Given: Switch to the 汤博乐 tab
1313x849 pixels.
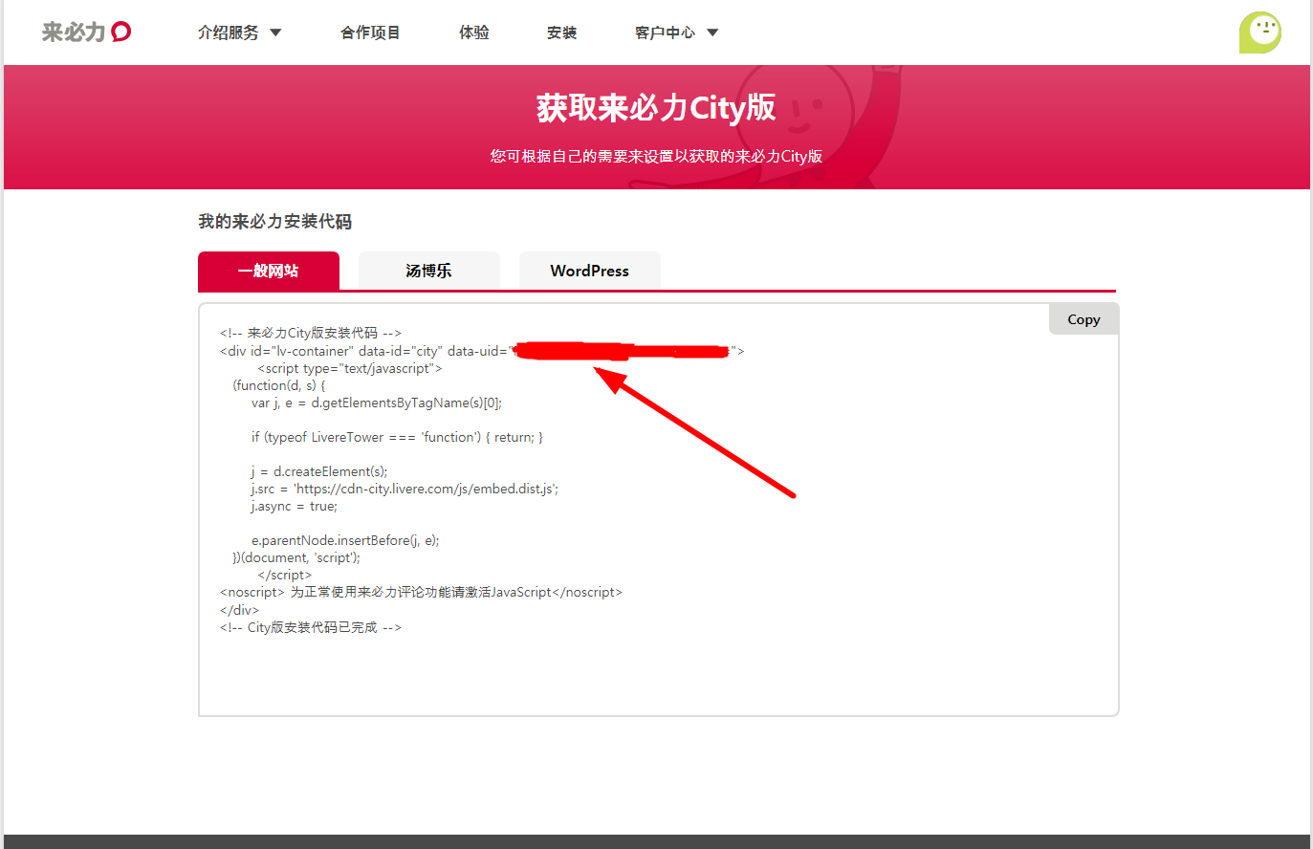Looking at the screenshot, I should pyautogui.click(x=428, y=272).
